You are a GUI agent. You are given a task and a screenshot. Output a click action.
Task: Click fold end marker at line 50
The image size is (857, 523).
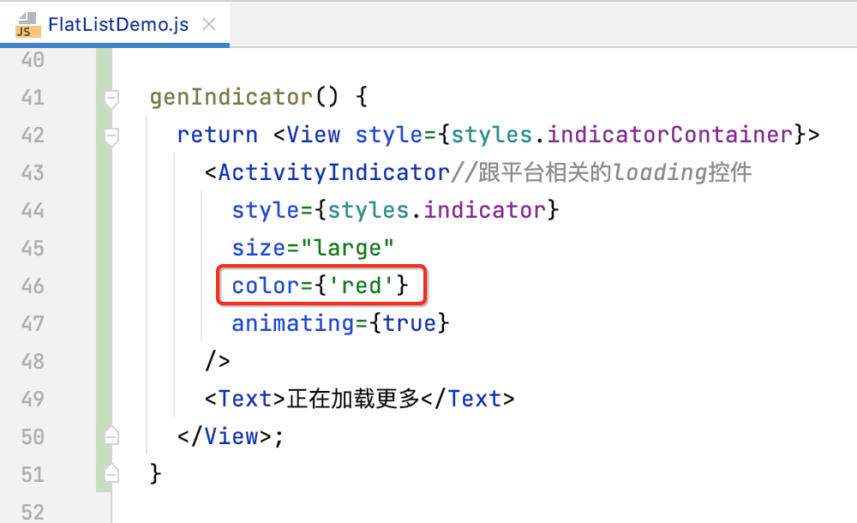click(111, 436)
